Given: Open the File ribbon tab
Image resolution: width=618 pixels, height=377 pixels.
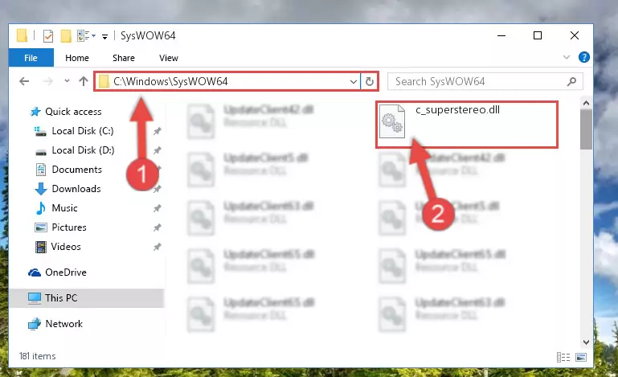Looking at the screenshot, I should click(x=31, y=58).
